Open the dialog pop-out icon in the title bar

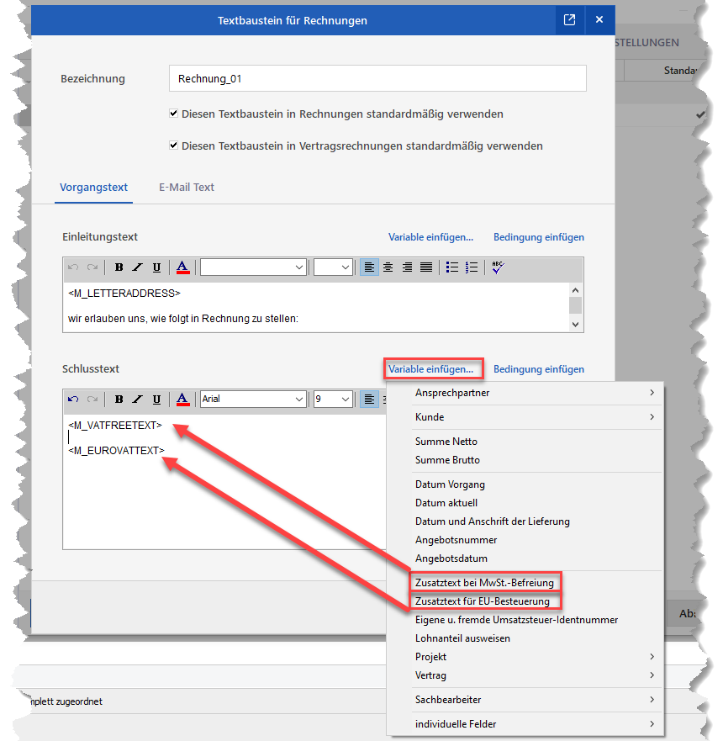[x=569, y=20]
